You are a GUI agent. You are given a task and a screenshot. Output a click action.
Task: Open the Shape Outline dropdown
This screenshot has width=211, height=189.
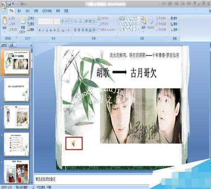click(x=161, y=24)
